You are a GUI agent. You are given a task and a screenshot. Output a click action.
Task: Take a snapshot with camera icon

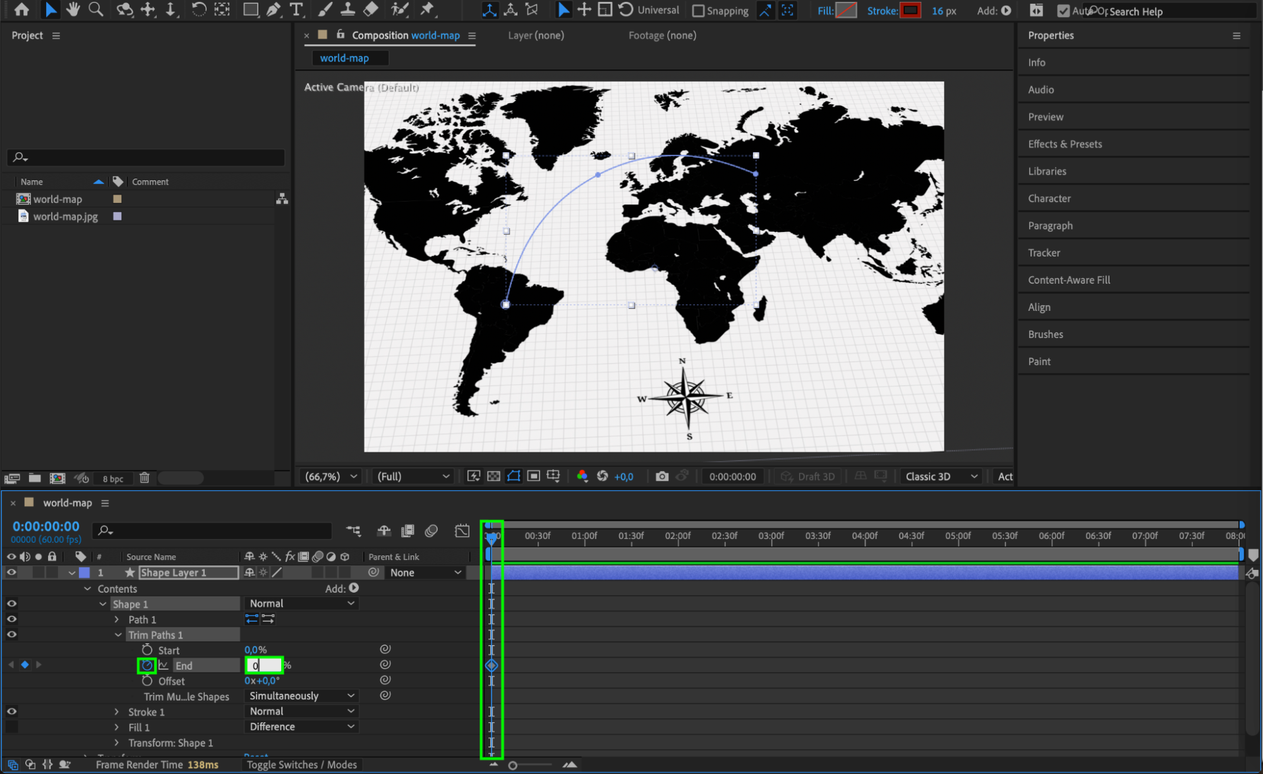tap(662, 476)
